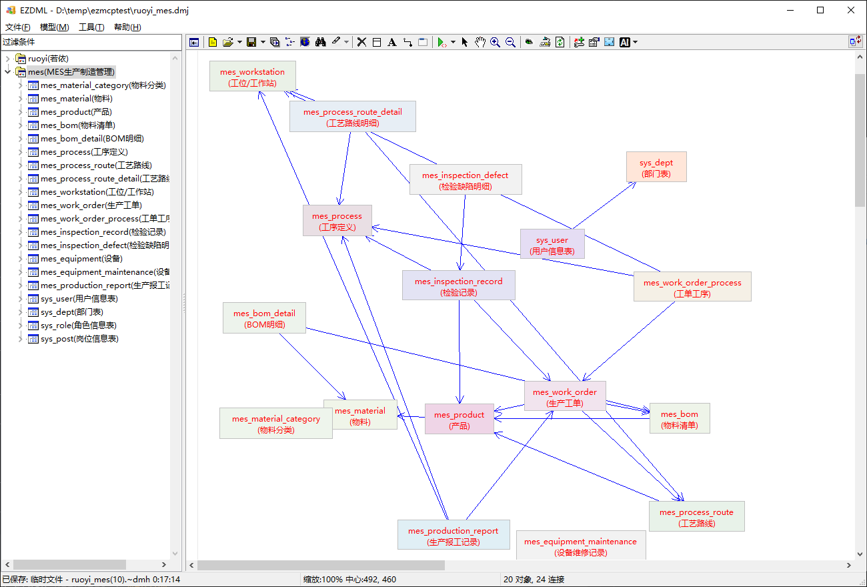This screenshot has width=867, height=587.
Task: Open a model file folder icon
Action: [228, 42]
